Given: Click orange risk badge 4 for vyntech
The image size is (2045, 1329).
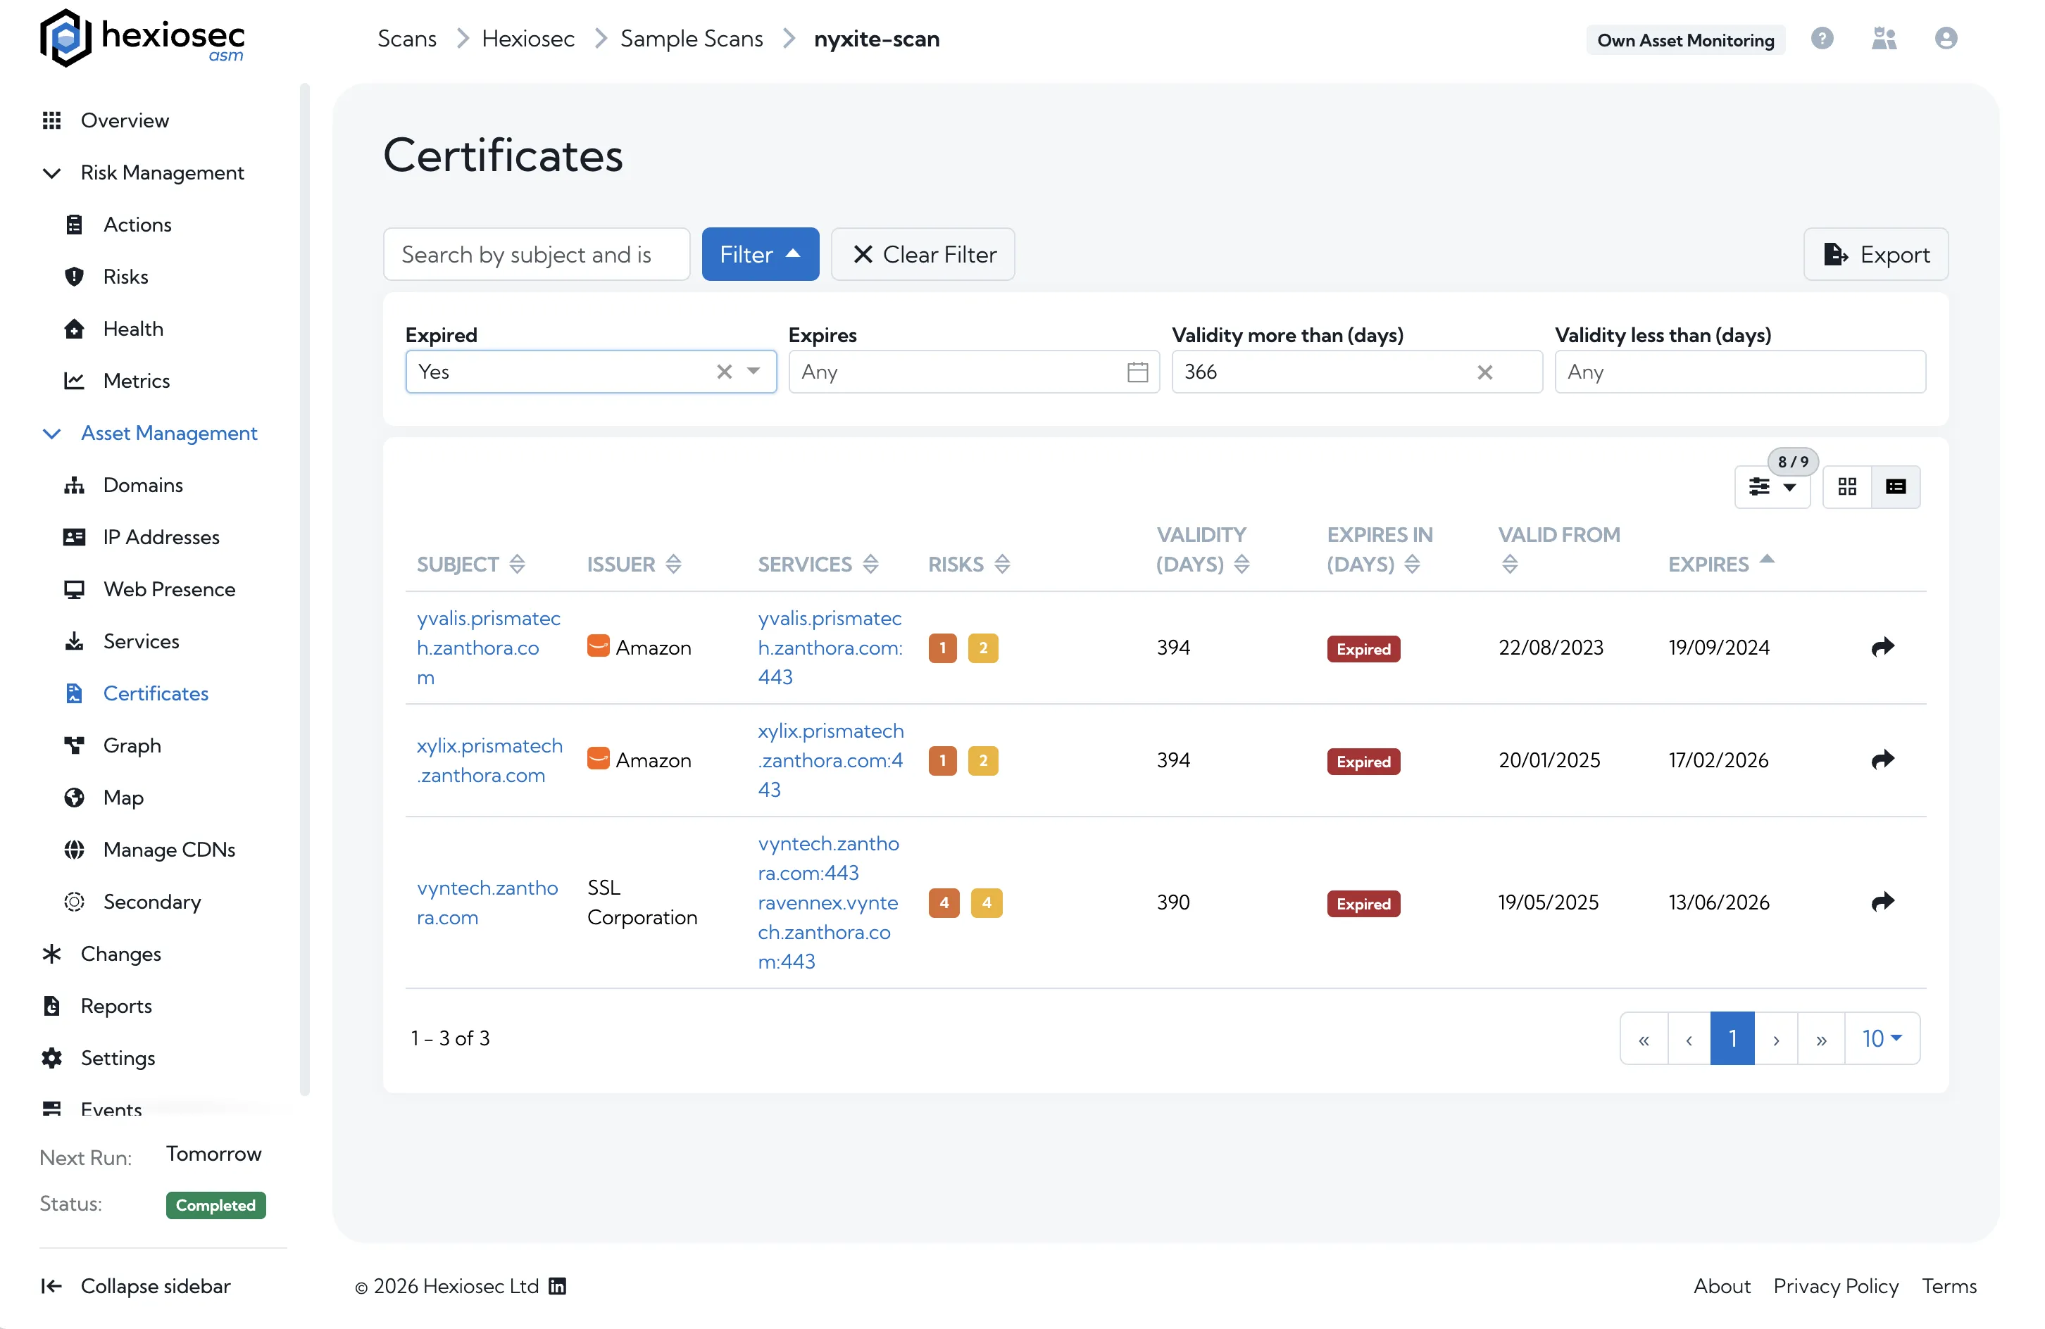Looking at the screenshot, I should coord(944,902).
